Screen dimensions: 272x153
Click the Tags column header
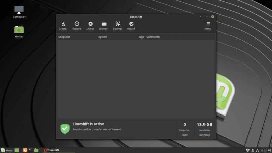coord(141,37)
